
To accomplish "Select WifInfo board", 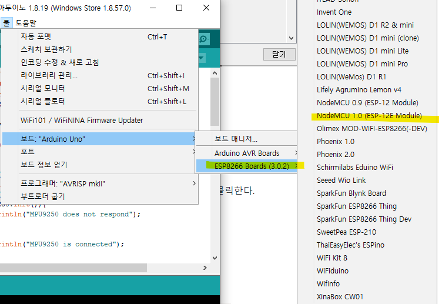I will [x=367, y=283].
